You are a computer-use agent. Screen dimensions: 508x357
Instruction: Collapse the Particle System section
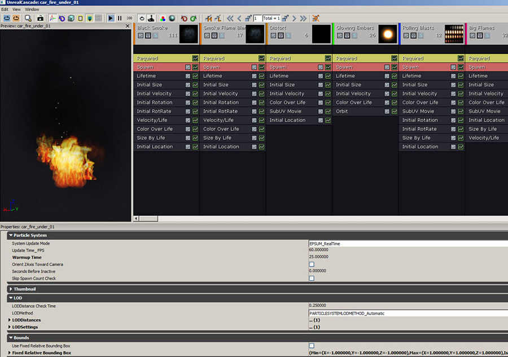point(10,235)
